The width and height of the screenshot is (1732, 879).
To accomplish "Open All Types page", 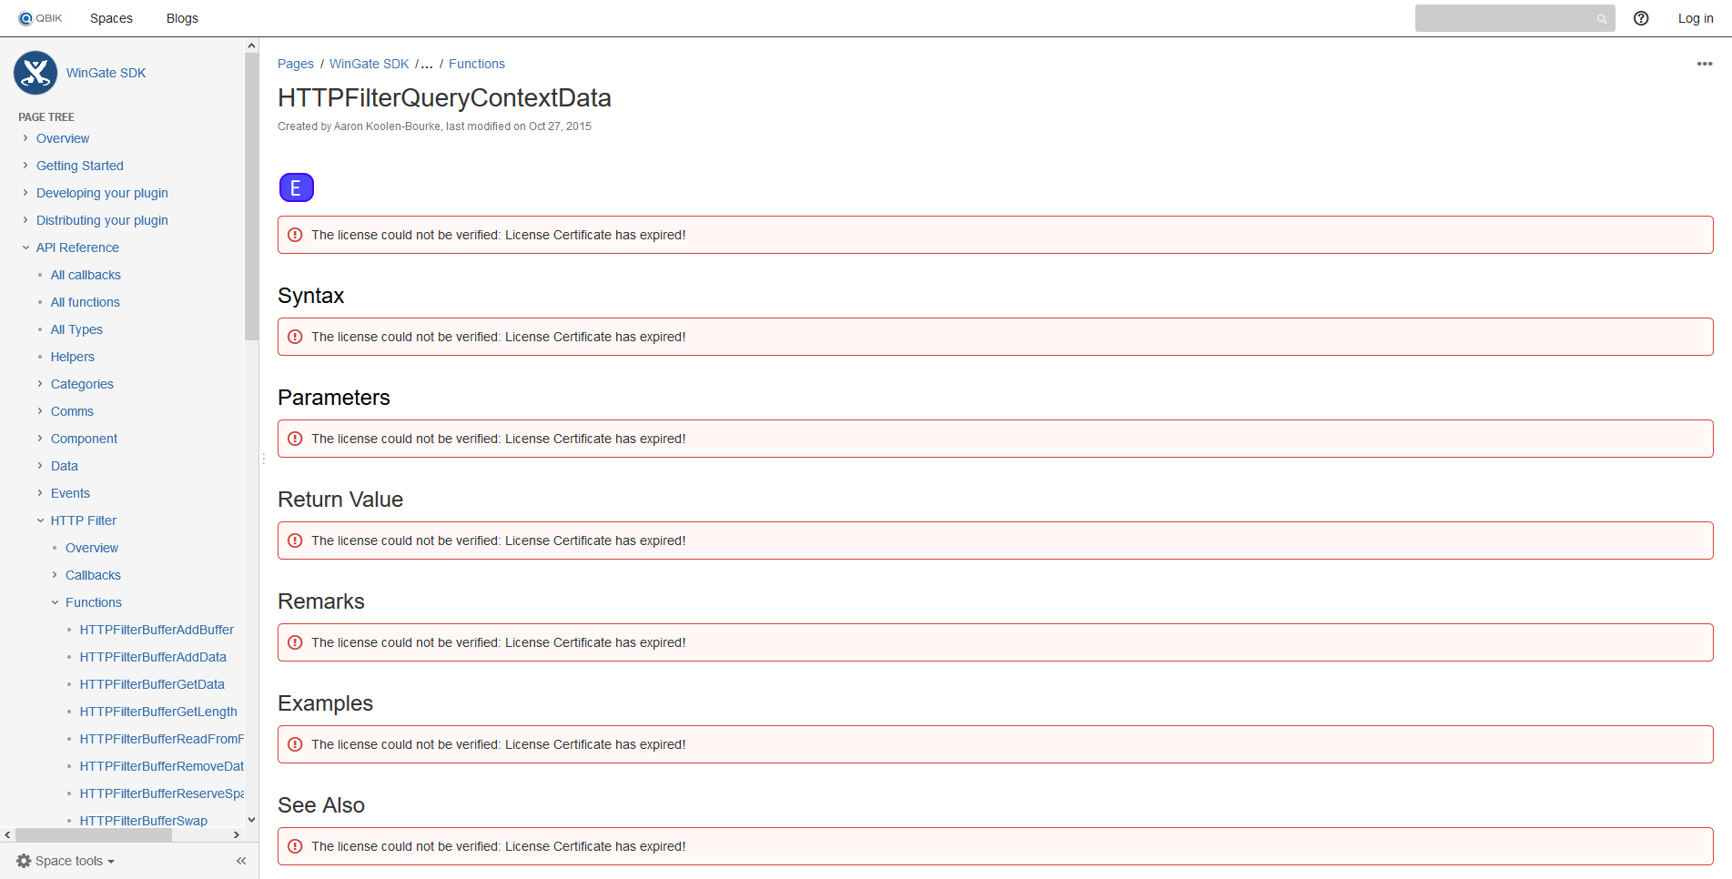I will tap(76, 329).
